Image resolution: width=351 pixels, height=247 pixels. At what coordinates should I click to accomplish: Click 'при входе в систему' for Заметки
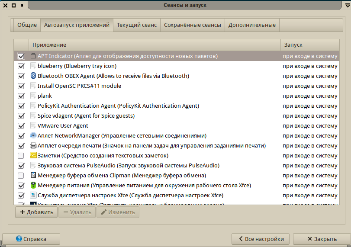[310, 155]
